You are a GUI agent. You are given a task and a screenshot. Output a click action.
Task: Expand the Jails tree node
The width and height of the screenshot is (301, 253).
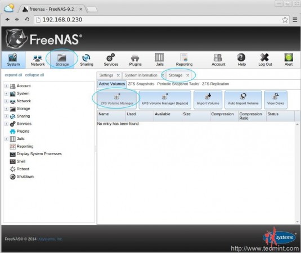6,139
